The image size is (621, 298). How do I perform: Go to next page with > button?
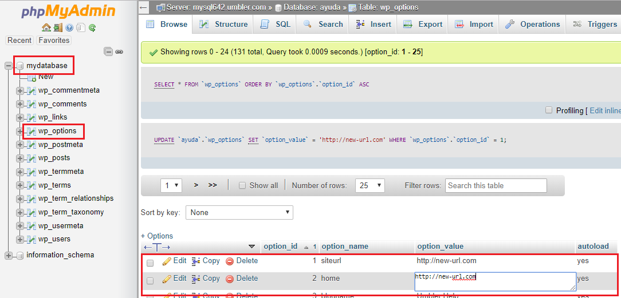click(196, 185)
